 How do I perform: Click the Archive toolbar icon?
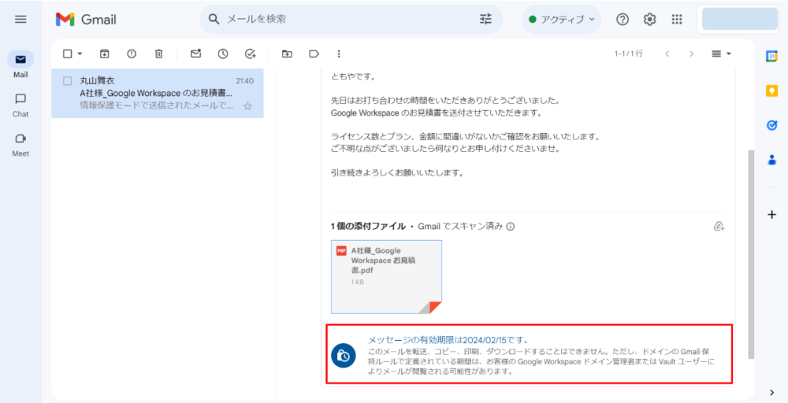tap(105, 54)
